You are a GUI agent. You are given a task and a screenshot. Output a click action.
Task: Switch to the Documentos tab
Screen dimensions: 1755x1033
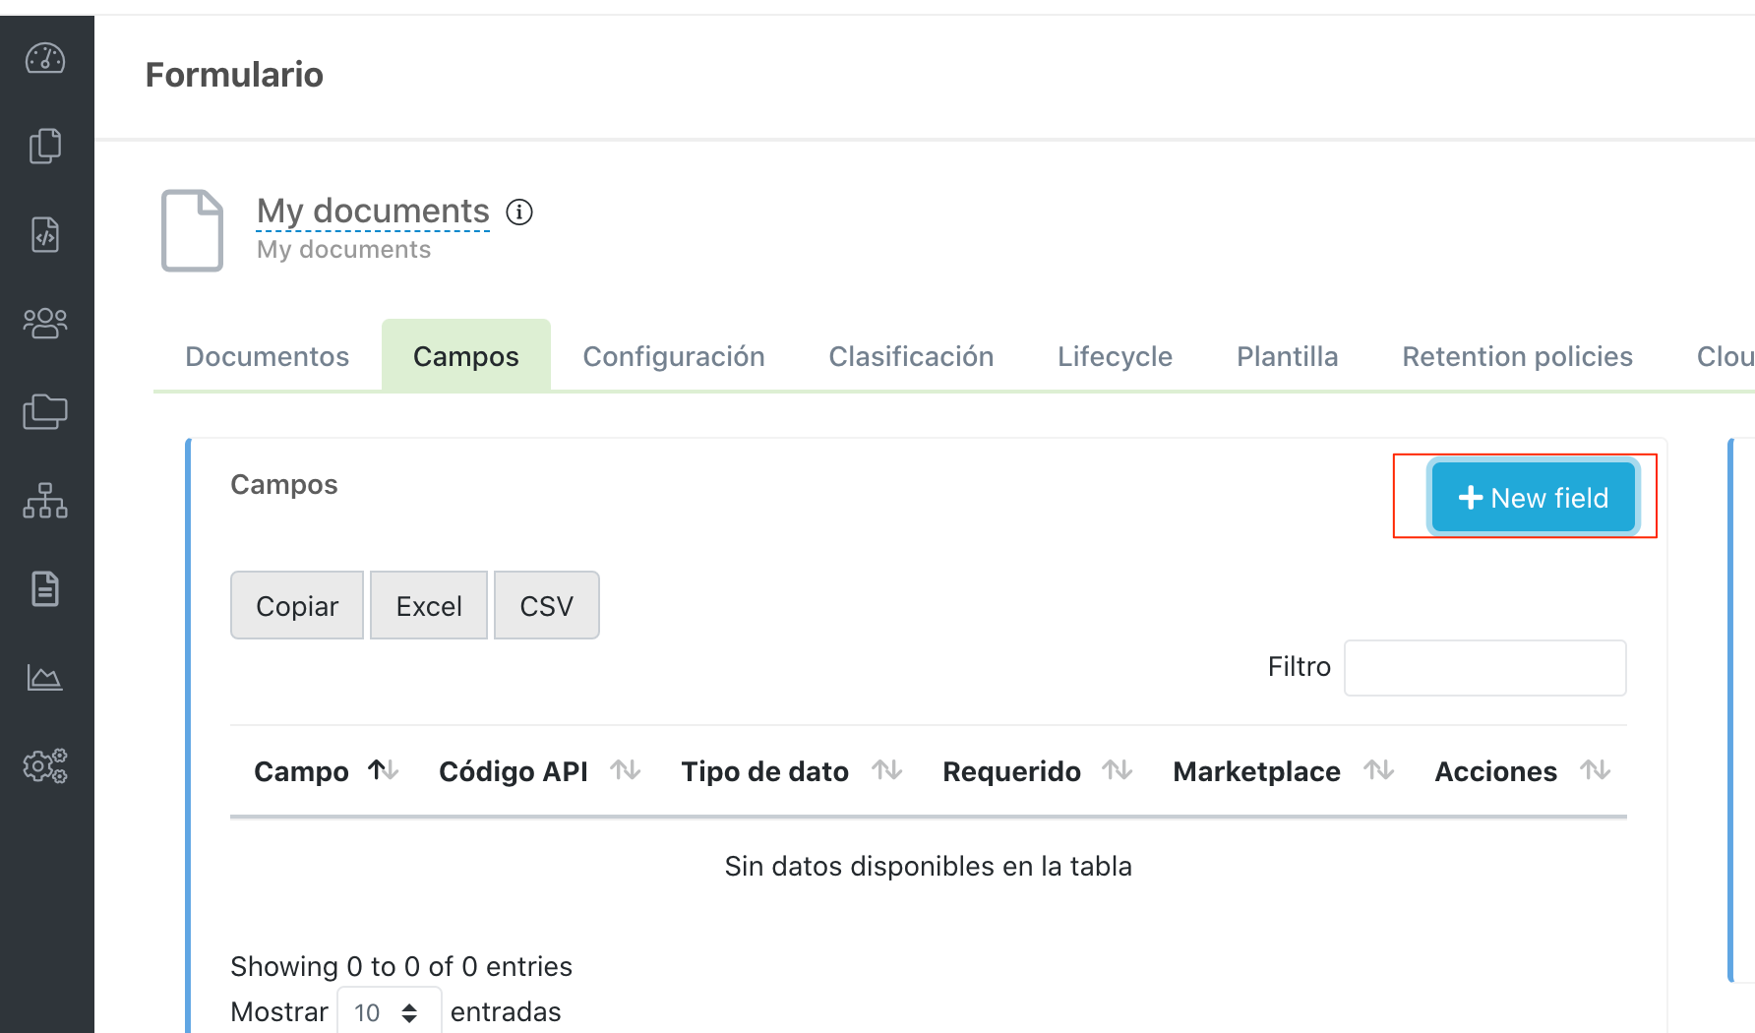267,356
